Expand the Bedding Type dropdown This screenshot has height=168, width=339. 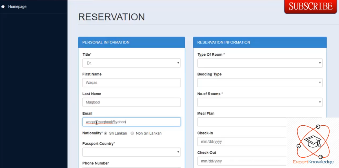[x=260, y=83]
